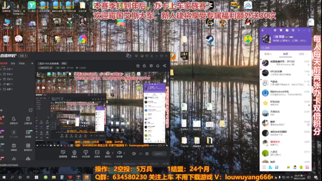The width and height of the screenshot is (322, 181).
Task: Open the task checklist tool icon
Action: pos(28,120)
